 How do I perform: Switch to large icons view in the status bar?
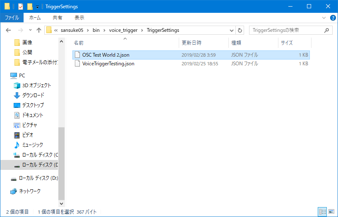331,212
